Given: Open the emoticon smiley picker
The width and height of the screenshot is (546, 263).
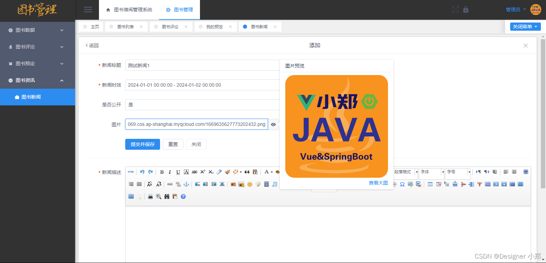Looking at the screenshot, I should pyautogui.click(x=250, y=184).
